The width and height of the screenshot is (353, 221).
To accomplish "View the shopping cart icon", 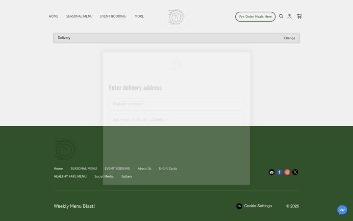I will pyautogui.click(x=299, y=16).
